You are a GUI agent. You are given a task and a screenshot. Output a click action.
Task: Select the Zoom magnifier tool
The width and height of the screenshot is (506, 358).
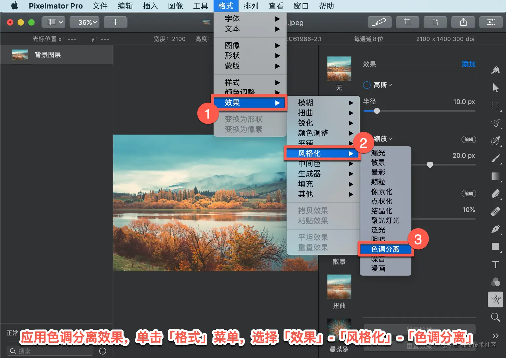pyautogui.click(x=496, y=317)
